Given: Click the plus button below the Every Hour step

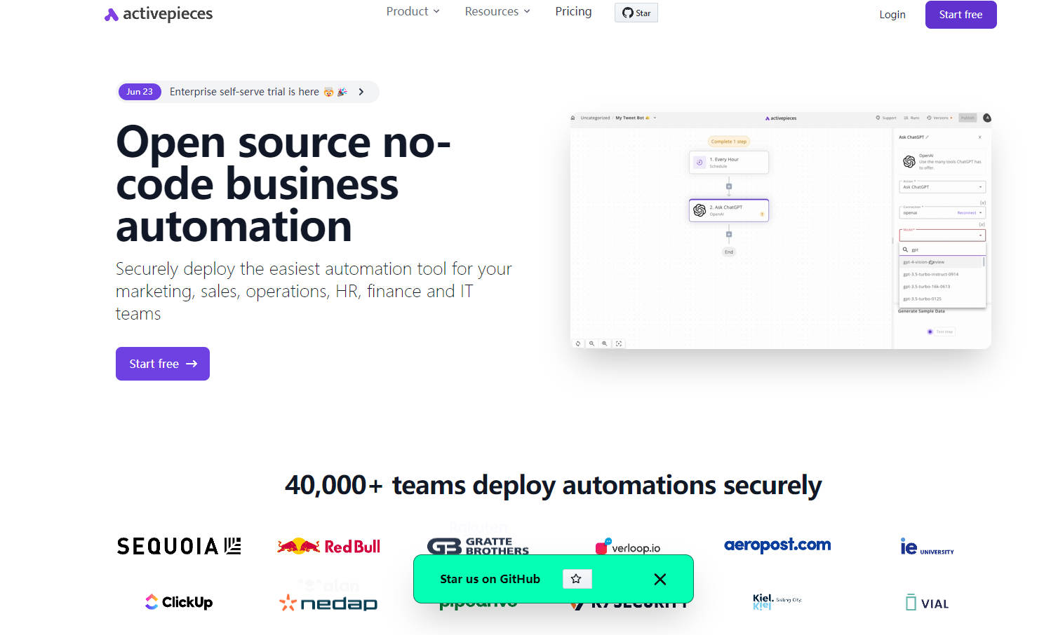Looking at the screenshot, I should pos(728,186).
